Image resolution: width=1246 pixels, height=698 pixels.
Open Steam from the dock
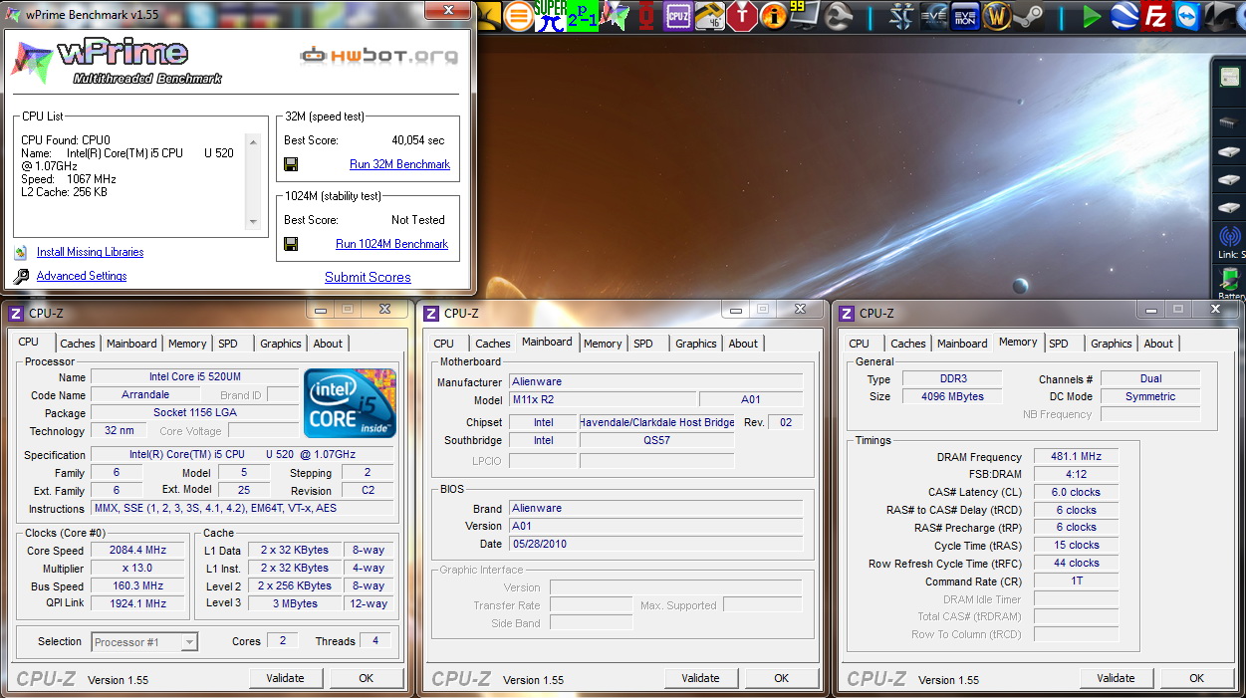[1028, 17]
